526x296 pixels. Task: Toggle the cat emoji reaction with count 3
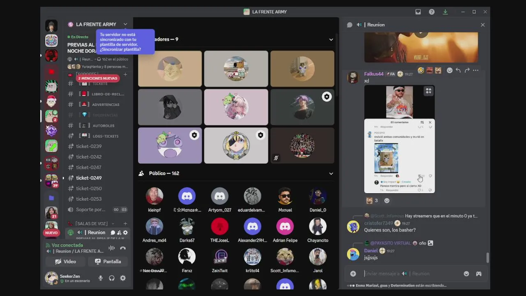[372, 201]
